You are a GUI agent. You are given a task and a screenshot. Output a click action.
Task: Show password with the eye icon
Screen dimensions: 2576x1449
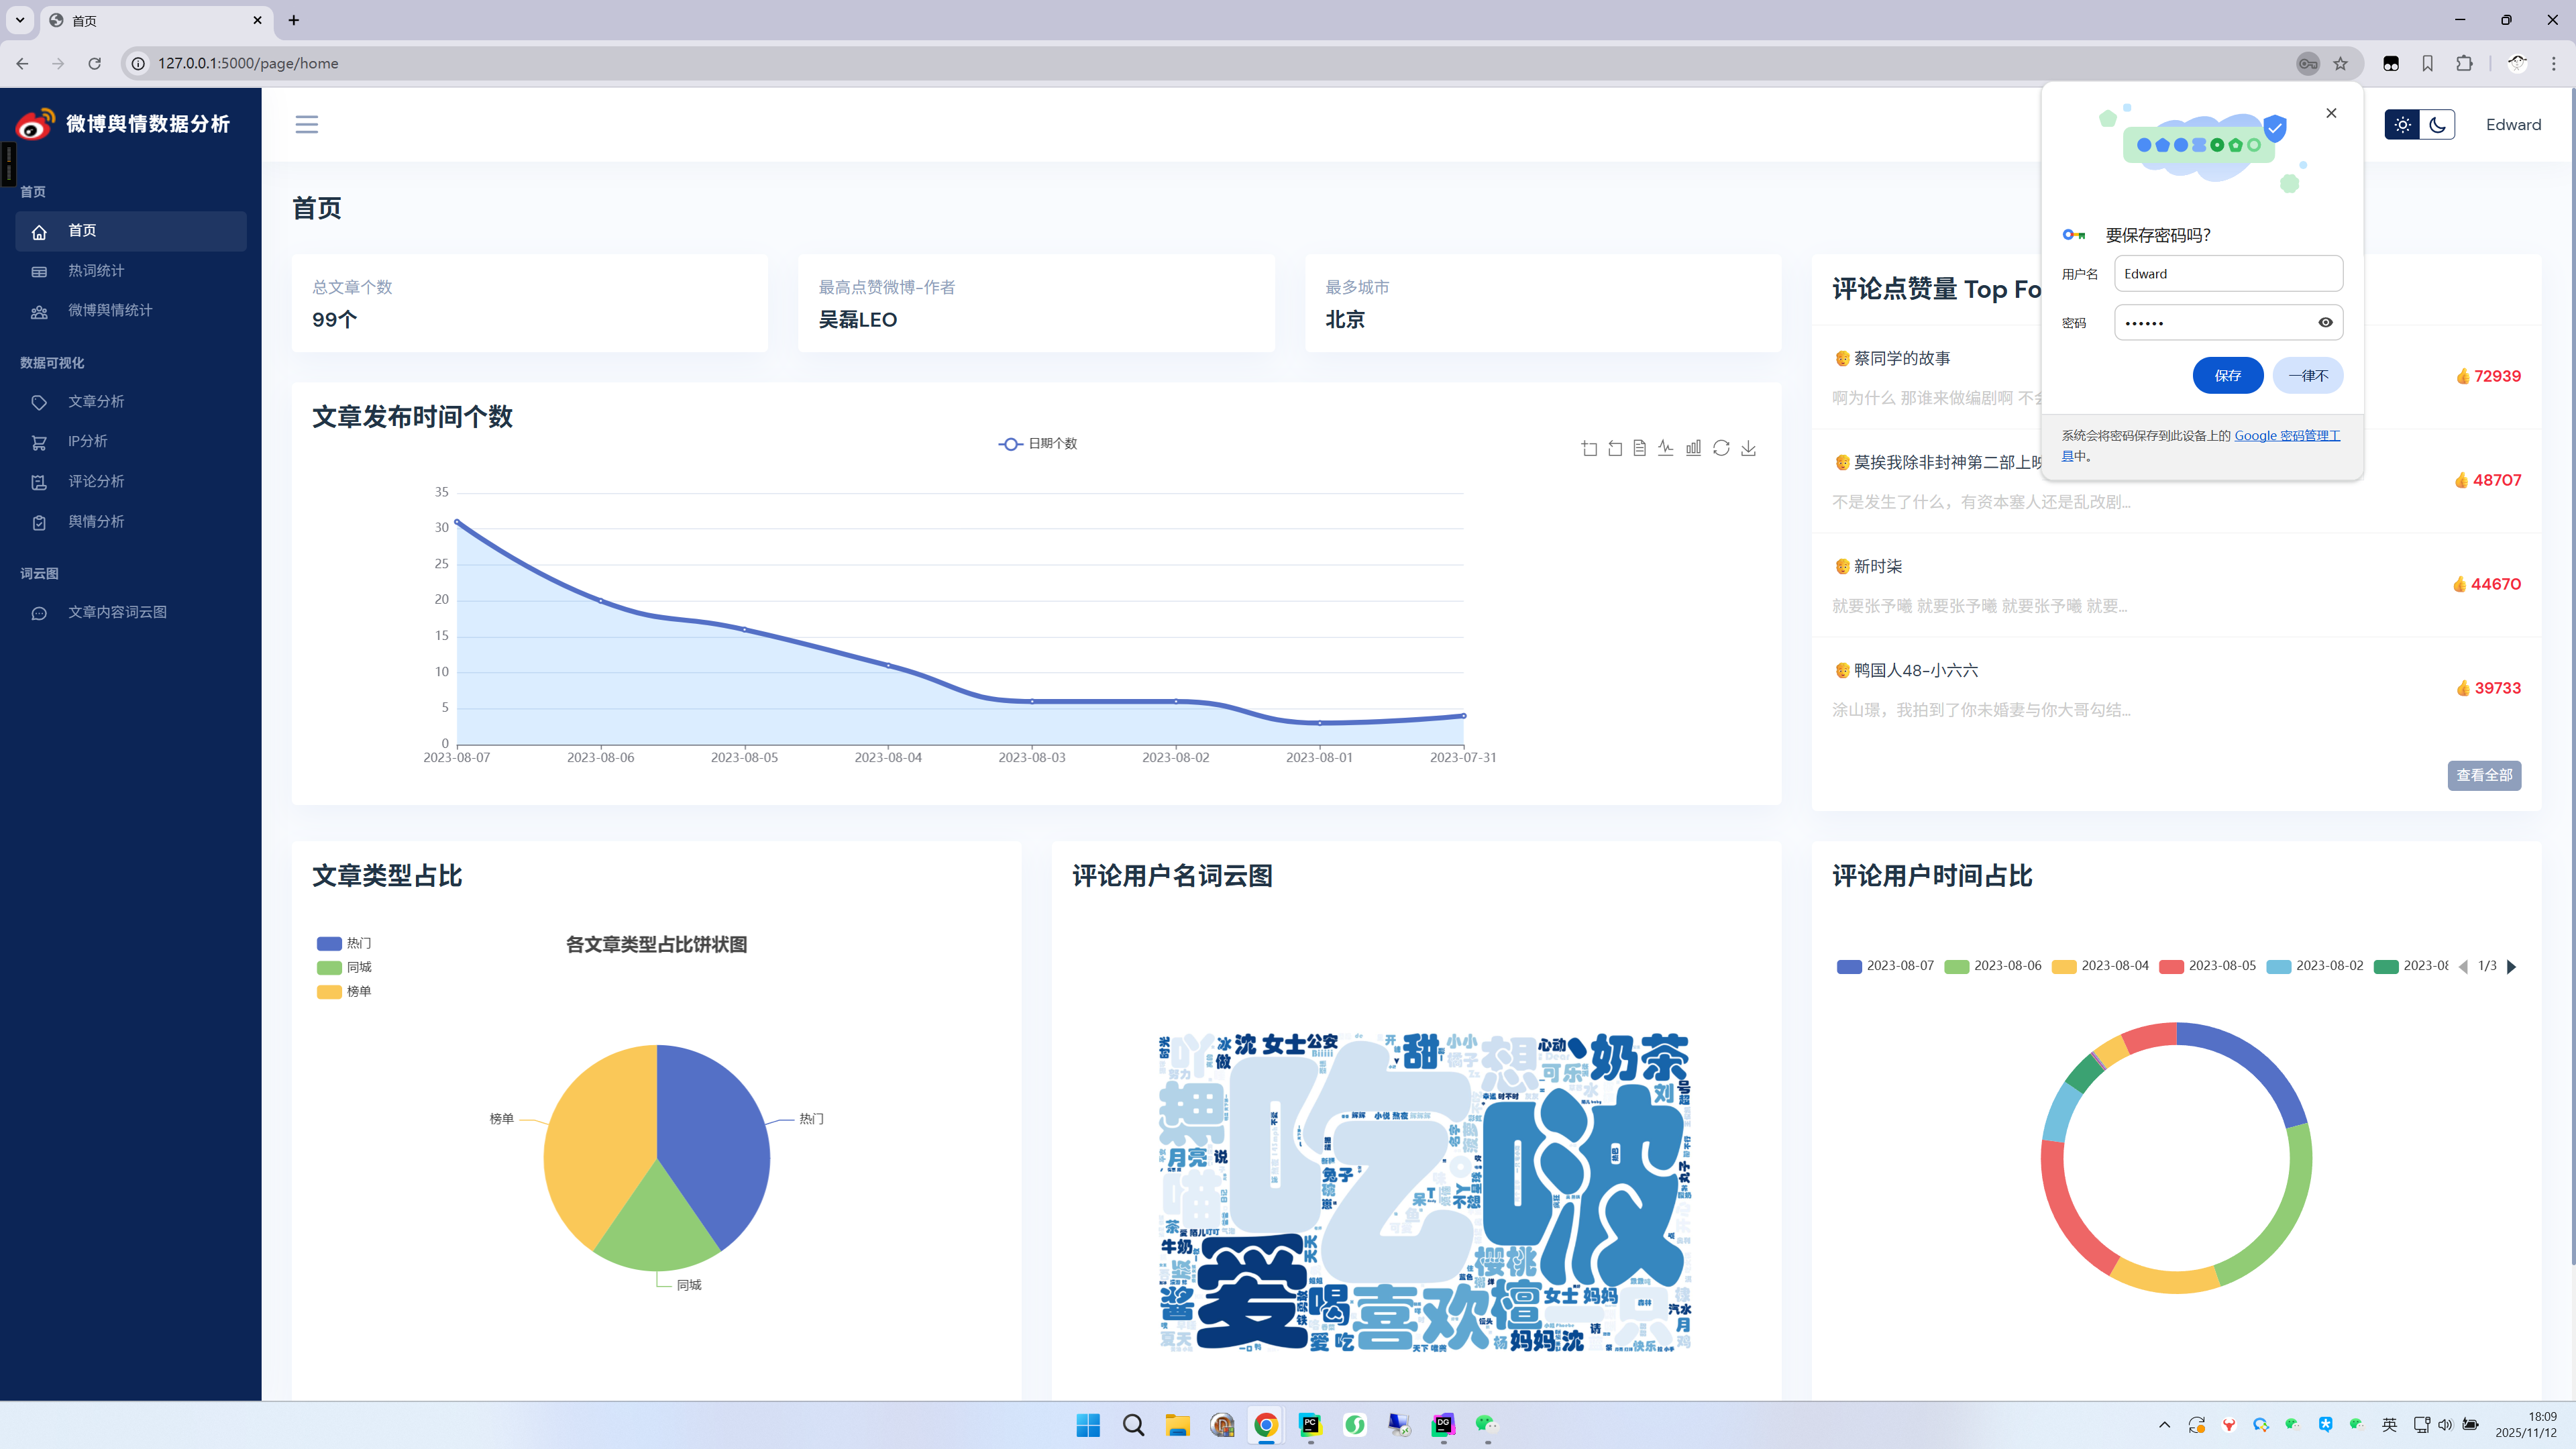2325,322
